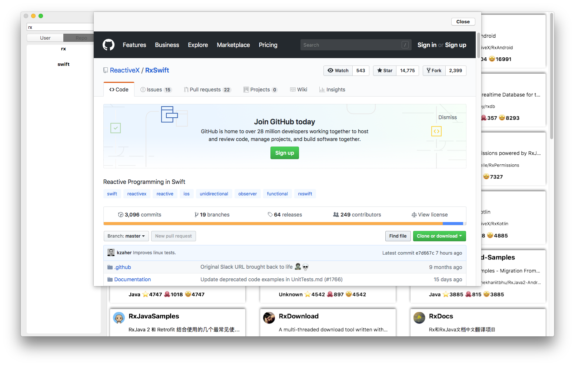
Task: Click the 2,399 forks count
Action: [x=456, y=71]
